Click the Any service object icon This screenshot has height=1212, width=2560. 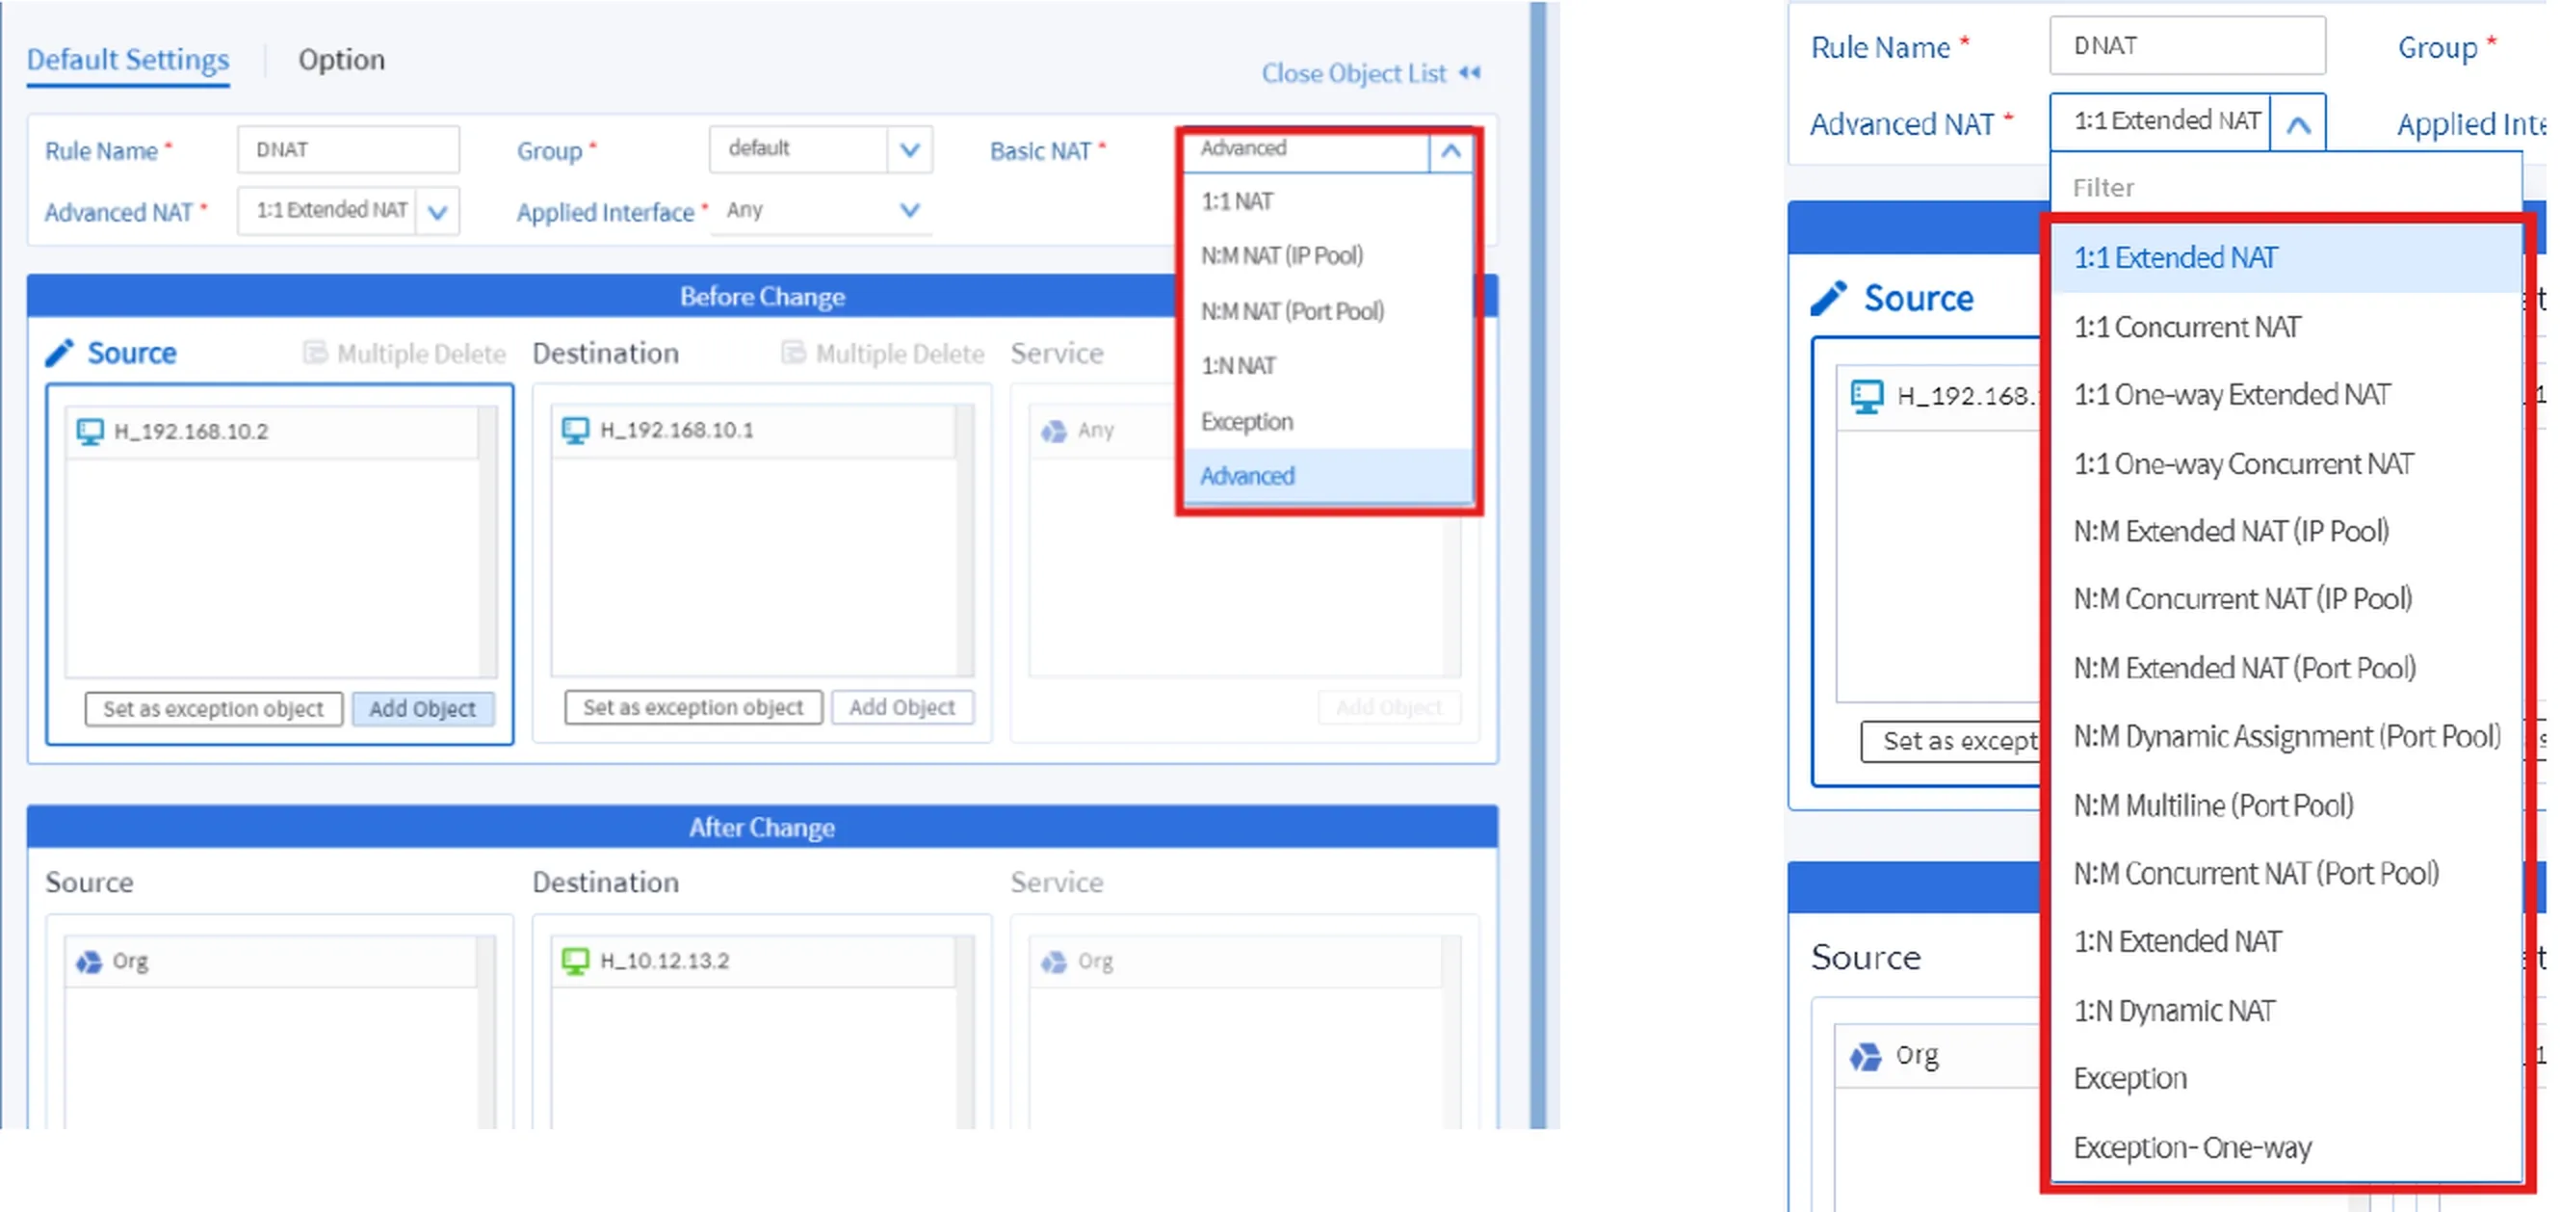(1054, 431)
